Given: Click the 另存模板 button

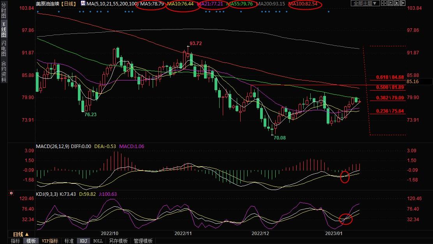Looking at the screenshot, I should pyautogui.click(x=118, y=241).
